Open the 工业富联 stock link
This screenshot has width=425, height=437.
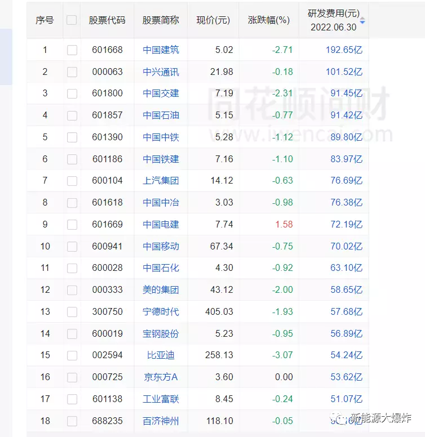(x=161, y=399)
